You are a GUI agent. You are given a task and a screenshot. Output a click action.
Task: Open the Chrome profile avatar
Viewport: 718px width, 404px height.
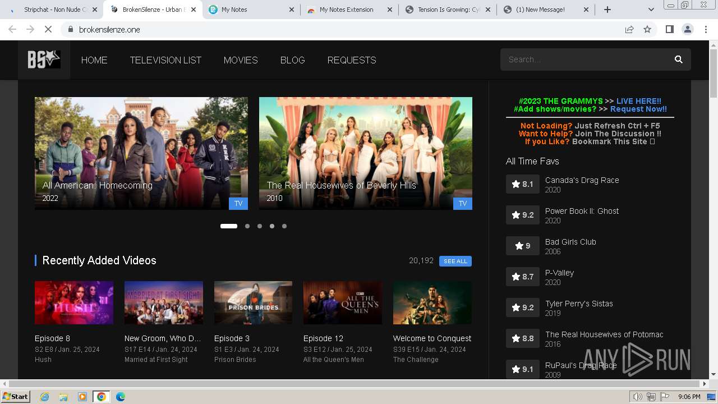click(688, 30)
